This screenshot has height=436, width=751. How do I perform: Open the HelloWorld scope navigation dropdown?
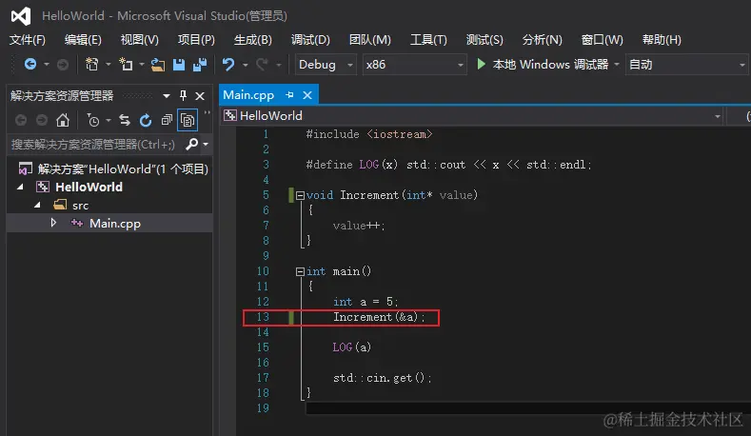tap(718, 116)
